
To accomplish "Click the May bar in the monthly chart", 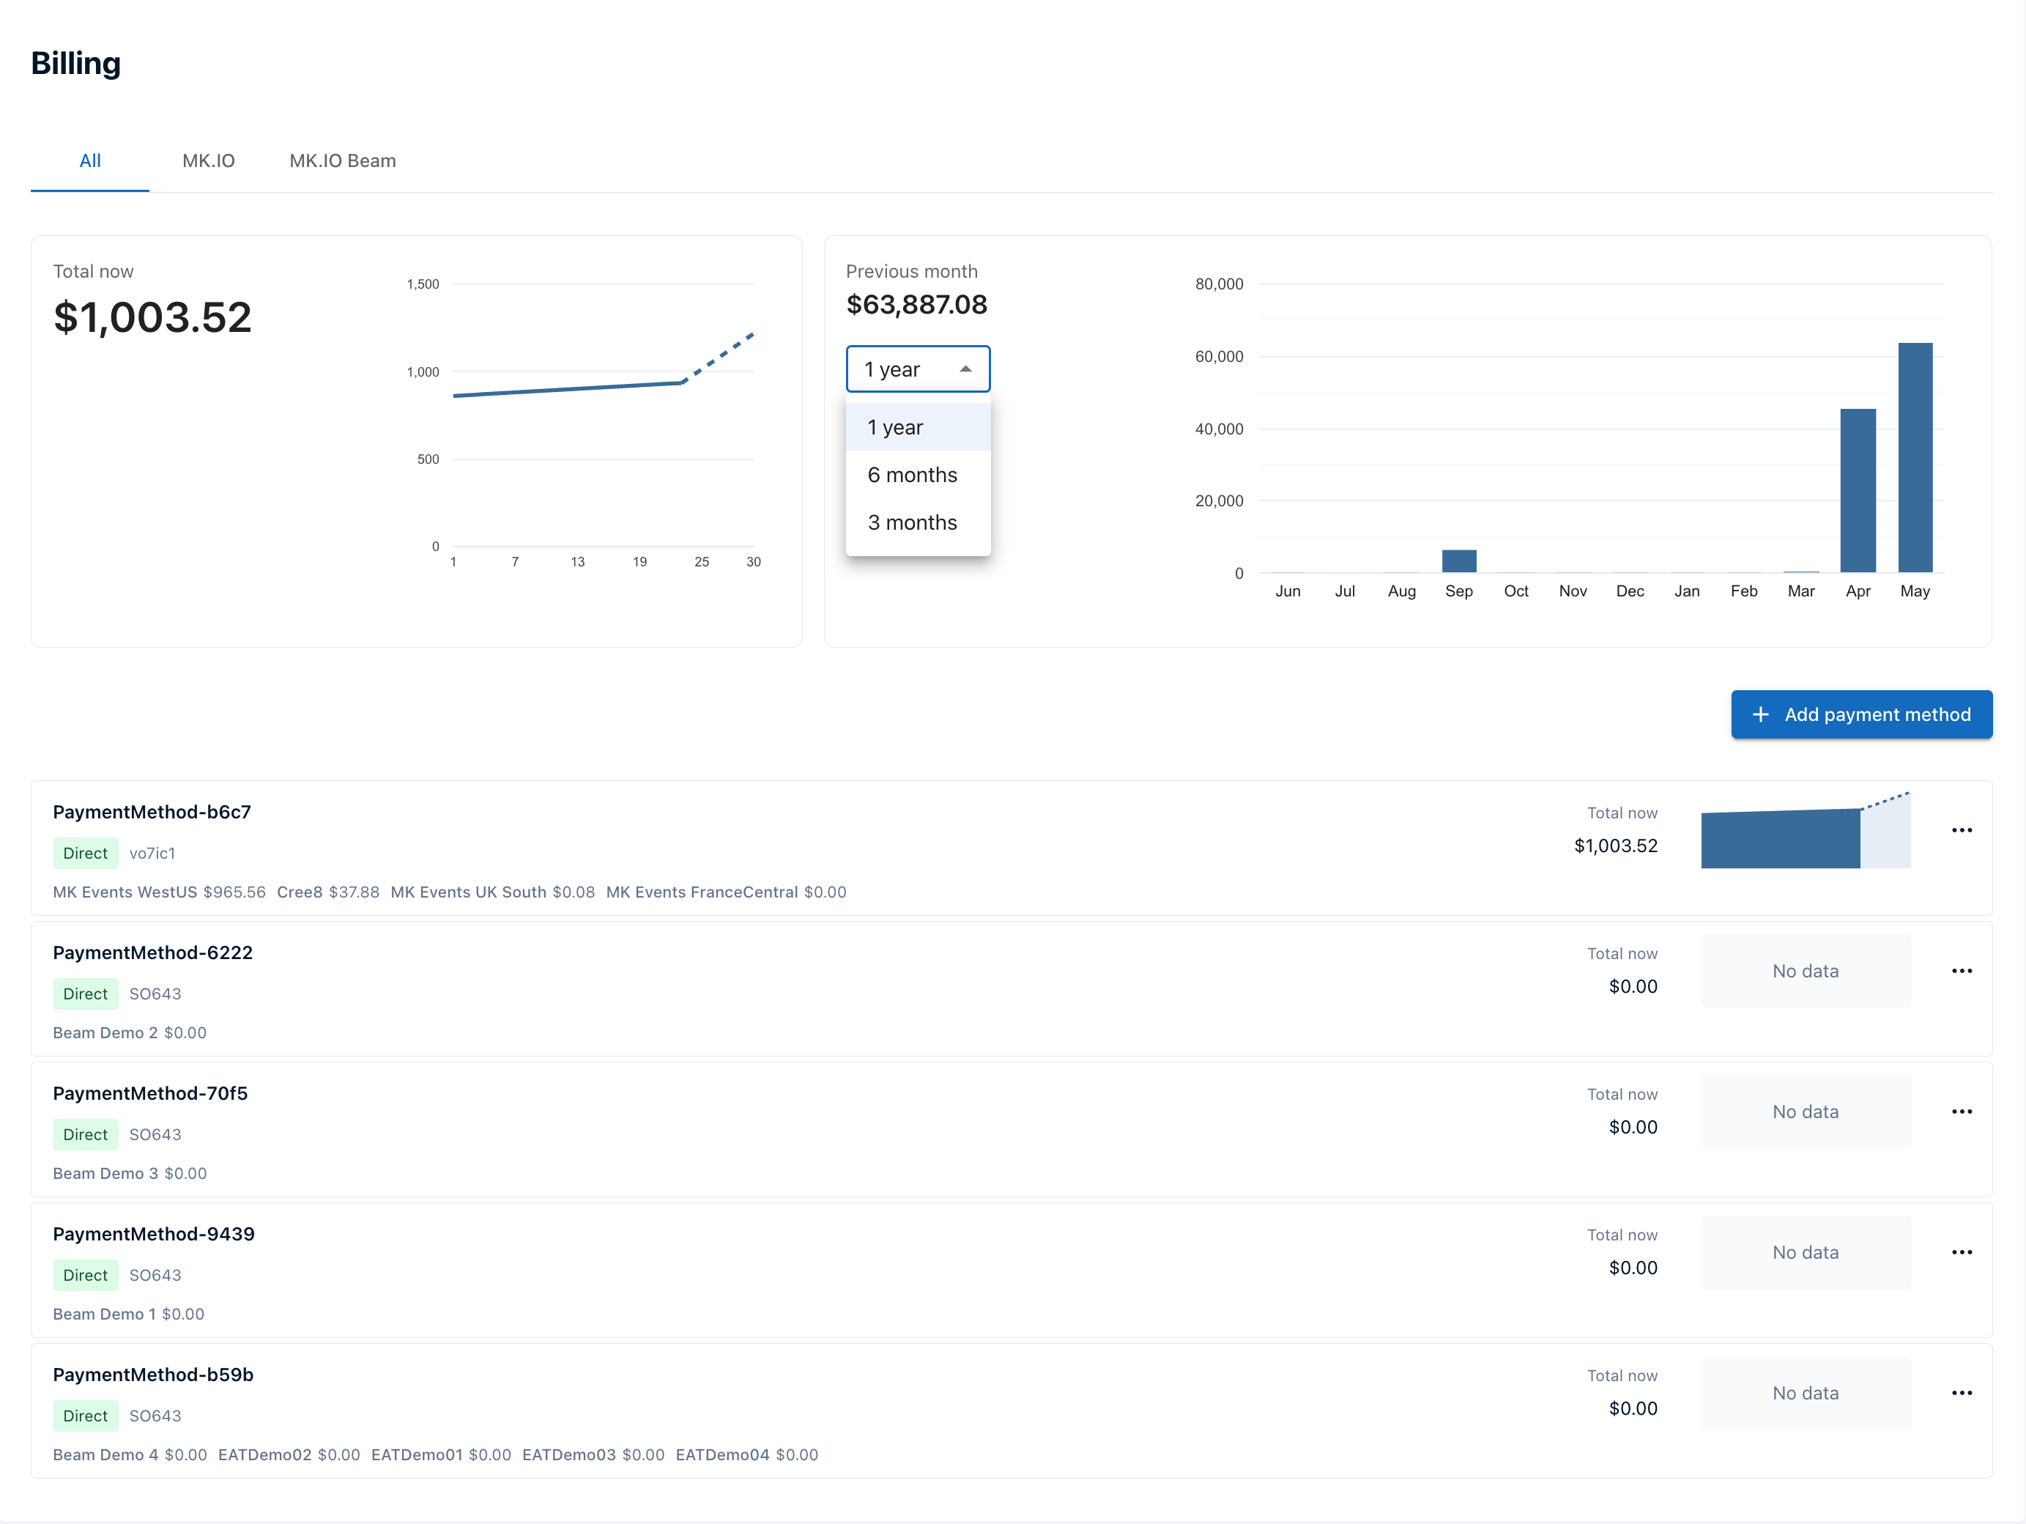I will click(x=1915, y=457).
